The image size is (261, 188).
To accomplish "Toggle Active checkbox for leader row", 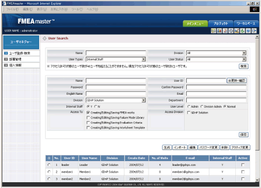I will tap(243, 165).
